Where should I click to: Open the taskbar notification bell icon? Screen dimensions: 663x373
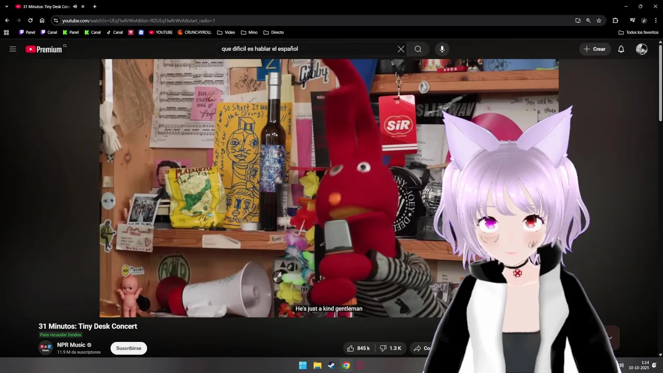(x=654, y=365)
